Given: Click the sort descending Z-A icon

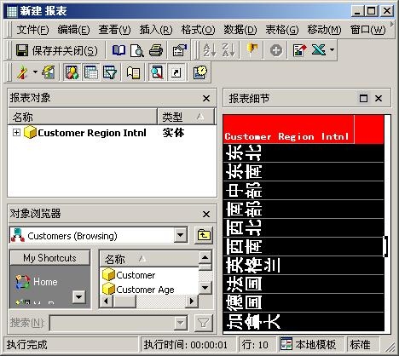Looking at the screenshot, I should 228,50.
